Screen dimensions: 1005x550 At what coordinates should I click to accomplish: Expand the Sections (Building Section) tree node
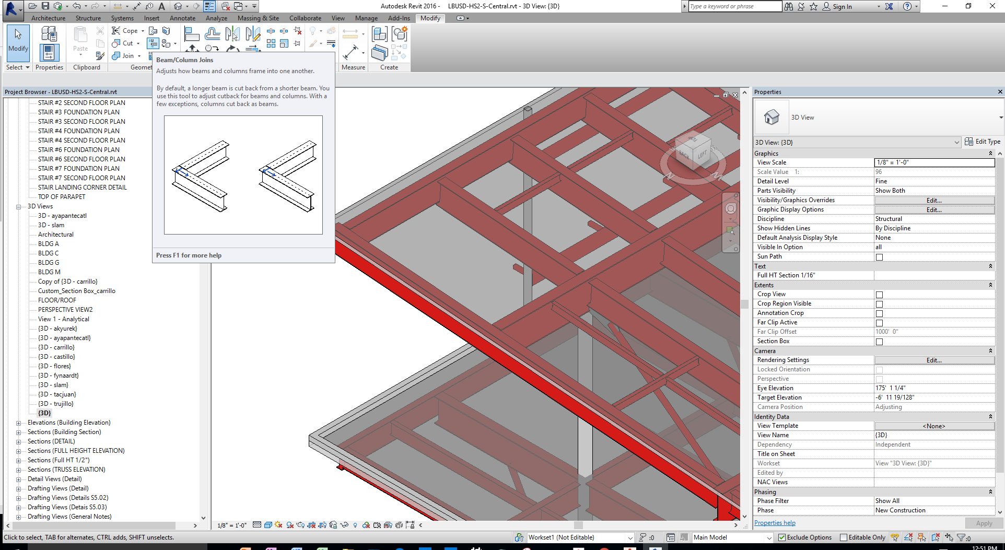18,432
